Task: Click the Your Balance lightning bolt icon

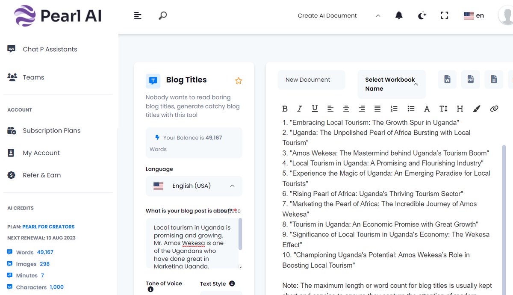Action: [157, 138]
